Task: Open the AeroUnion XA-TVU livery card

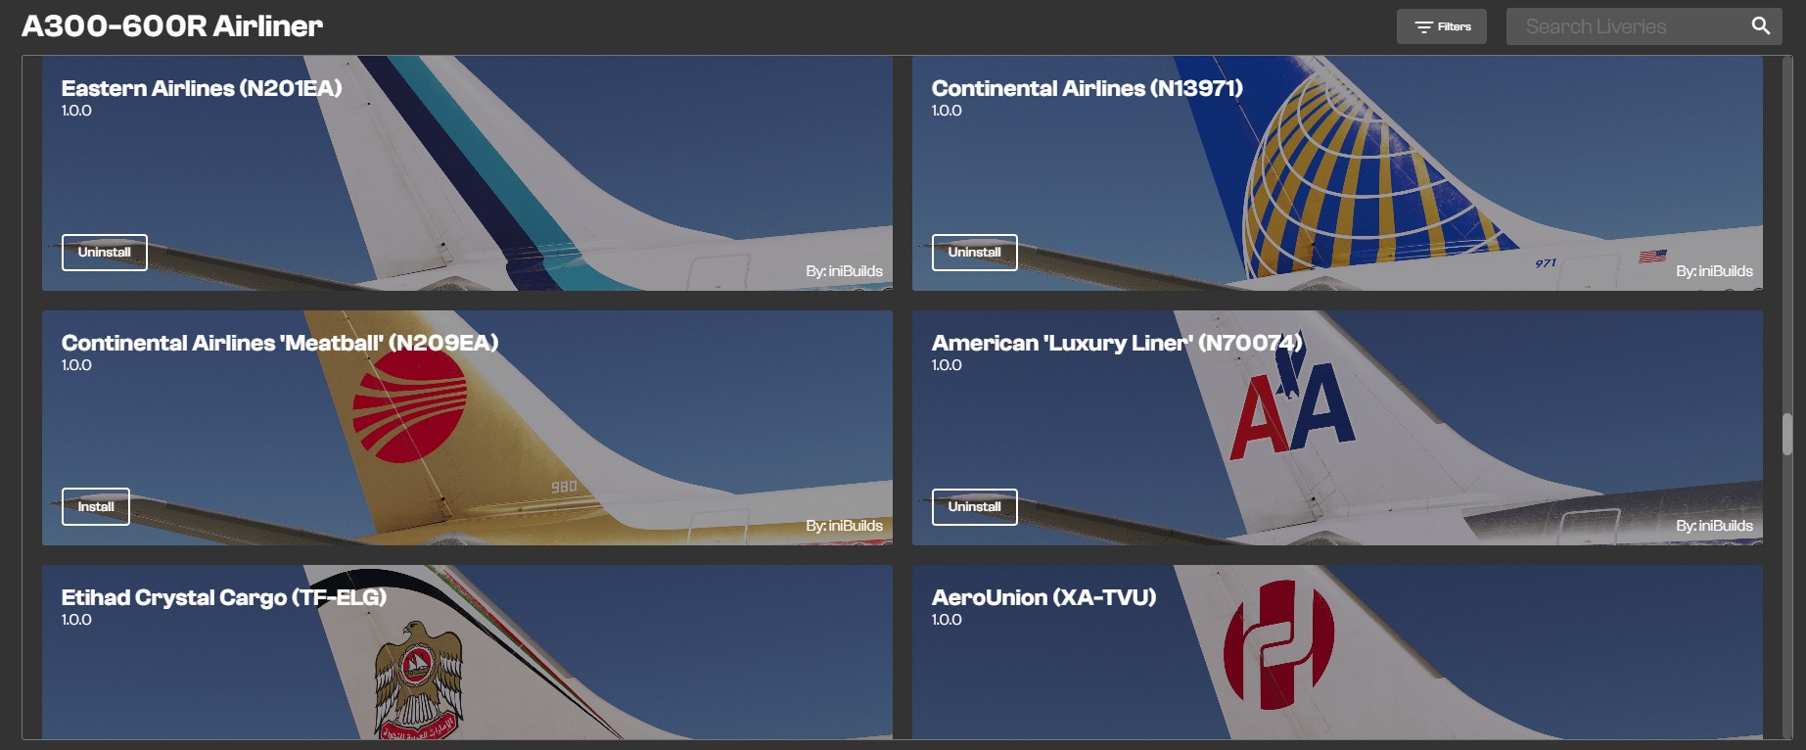Action: tap(1337, 652)
